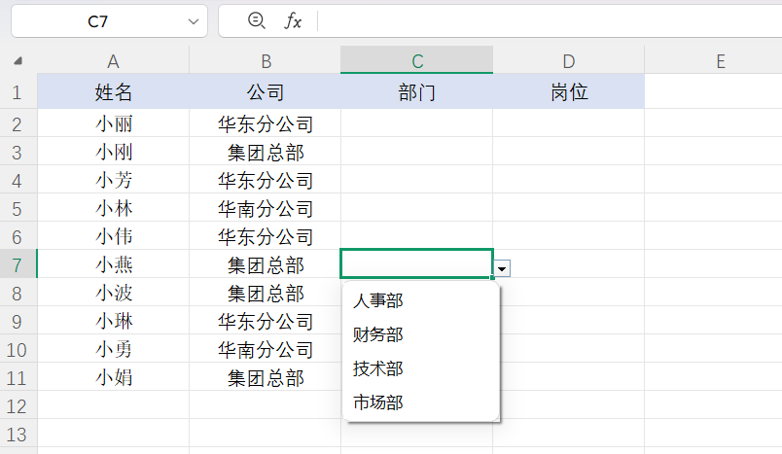Image resolution: width=782 pixels, height=454 pixels.
Task: Select row 8 header
Action: pos(18,293)
